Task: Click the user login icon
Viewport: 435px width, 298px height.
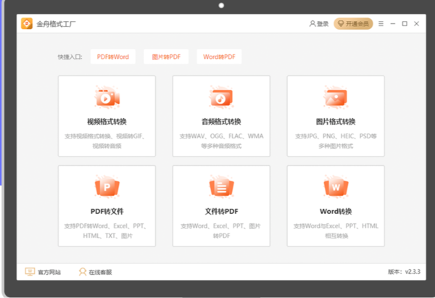Action: (312, 24)
